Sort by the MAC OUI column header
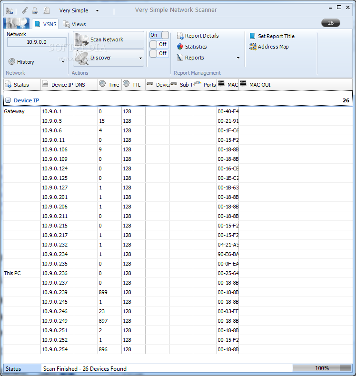The height and width of the screenshot is (376, 356). tap(296, 85)
